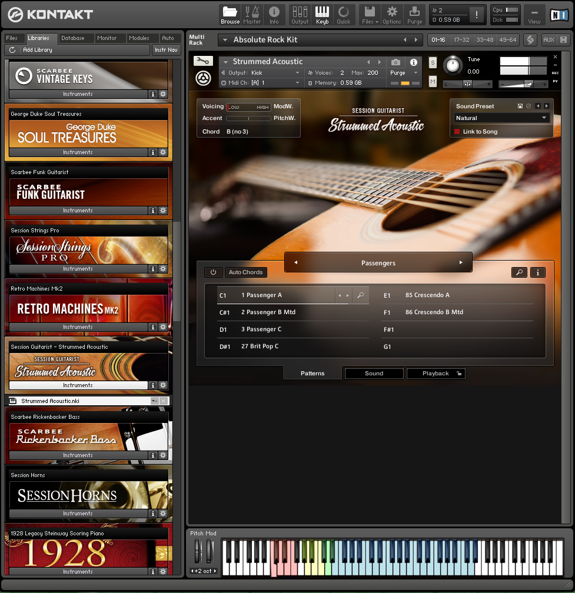Open Instruments for Scarbee Rickenbacker Bass
This screenshot has width=575, height=593.
[x=78, y=455]
